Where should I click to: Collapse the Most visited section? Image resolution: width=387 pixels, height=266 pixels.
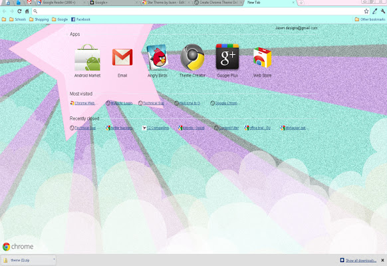pyautogui.click(x=80, y=94)
